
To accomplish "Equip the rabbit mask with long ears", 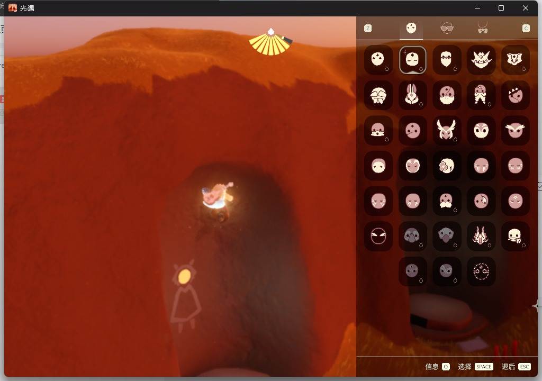I will 412,95.
